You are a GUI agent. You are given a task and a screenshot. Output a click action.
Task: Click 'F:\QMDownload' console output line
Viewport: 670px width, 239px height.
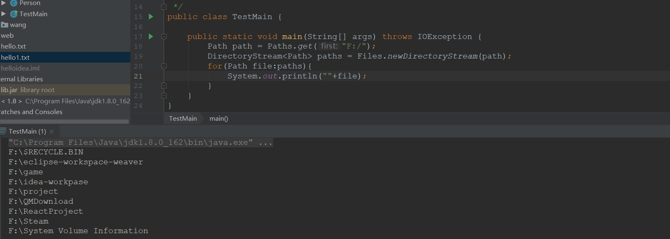41,201
